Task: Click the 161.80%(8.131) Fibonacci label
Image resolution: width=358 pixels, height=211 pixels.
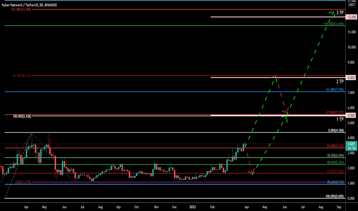Action: pos(22,76)
